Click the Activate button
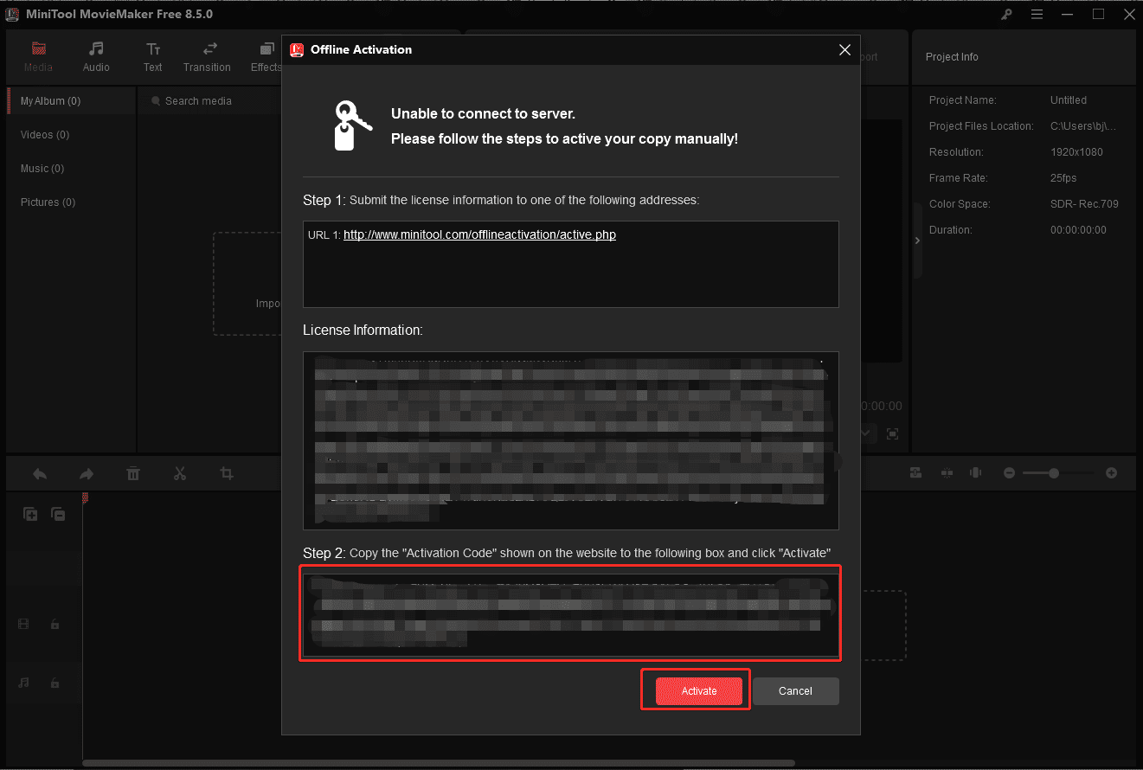The height and width of the screenshot is (770, 1143). click(697, 690)
